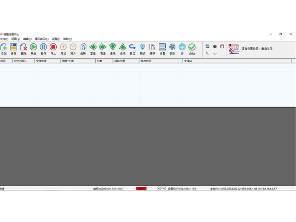Open the 文件(F) menu
Image resolution: width=296 pixels, height=222 pixels.
tap(4, 39)
